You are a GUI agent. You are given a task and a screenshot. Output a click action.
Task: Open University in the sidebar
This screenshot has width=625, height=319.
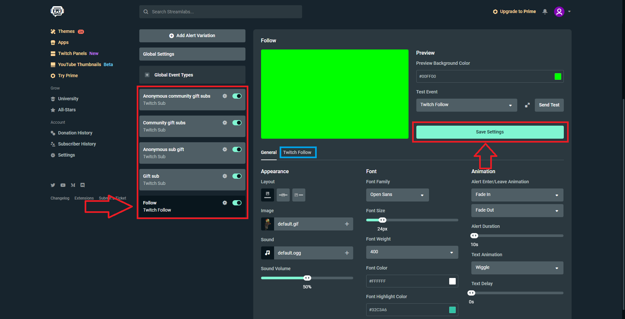[x=64, y=99]
